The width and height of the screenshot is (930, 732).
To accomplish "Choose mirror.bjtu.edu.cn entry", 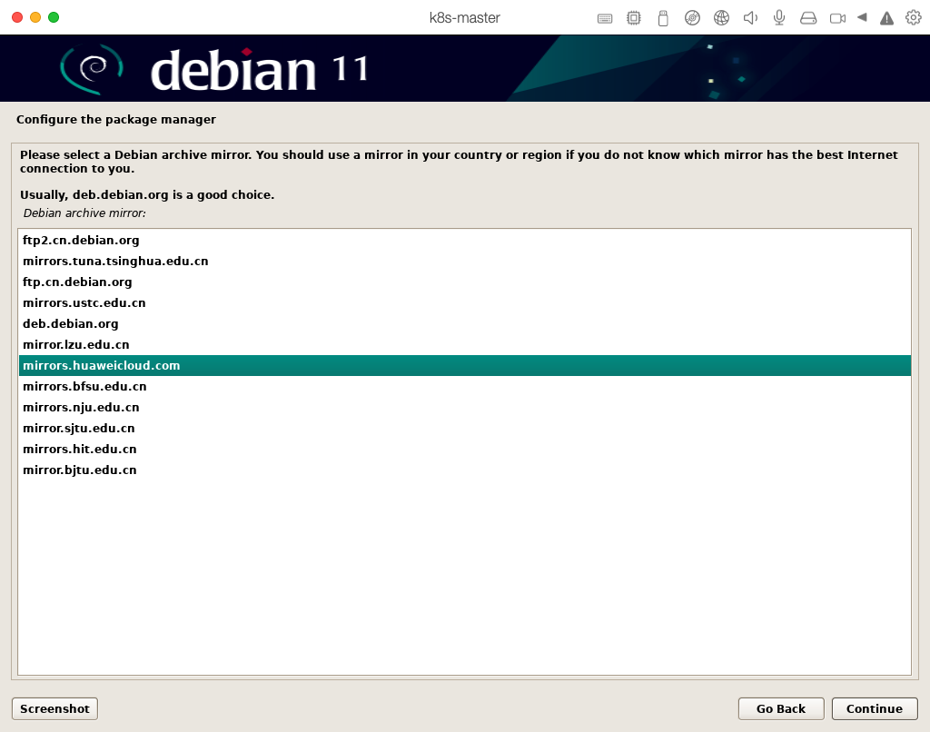I will 464,470.
